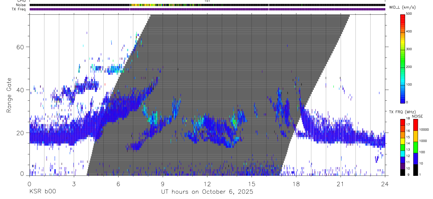
Task: Click the 1000 noise tick label
Action: coord(423,141)
